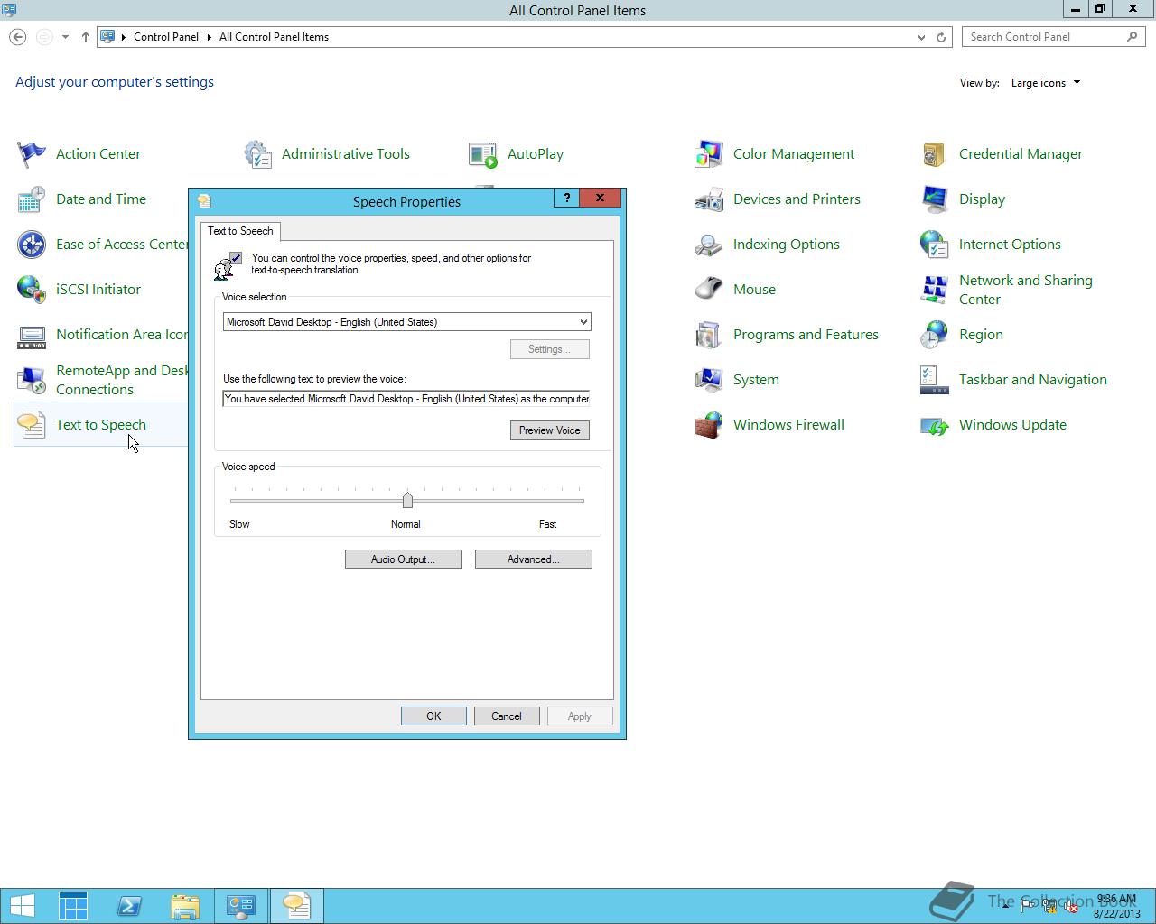Open the AutoPlay icon
This screenshot has height=924, width=1156.
pyautogui.click(x=483, y=154)
